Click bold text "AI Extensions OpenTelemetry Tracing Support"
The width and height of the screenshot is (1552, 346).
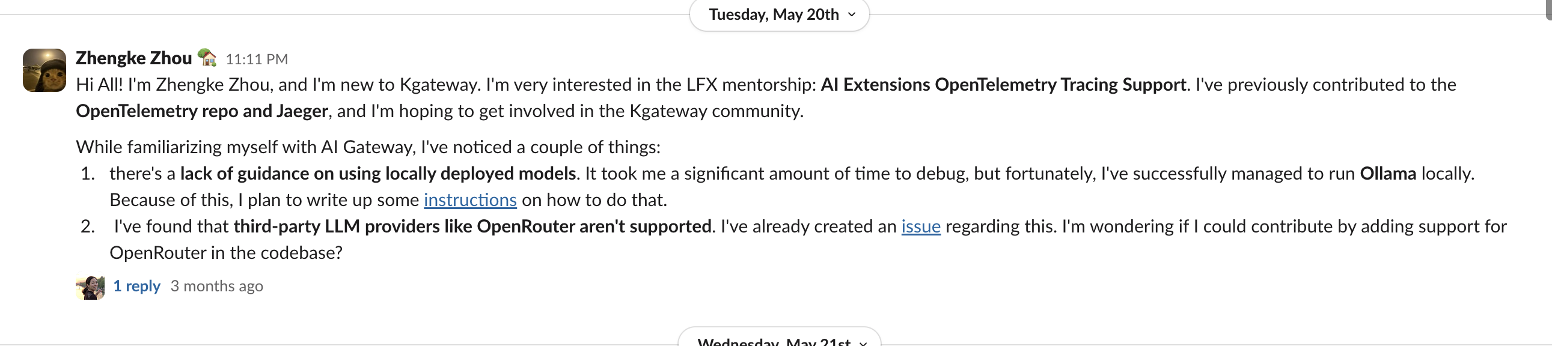coord(1003,85)
